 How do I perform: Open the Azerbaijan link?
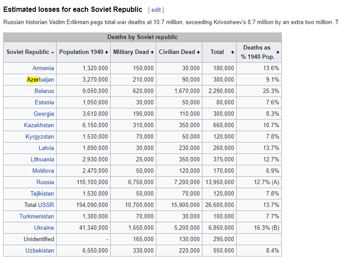click(x=40, y=80)
